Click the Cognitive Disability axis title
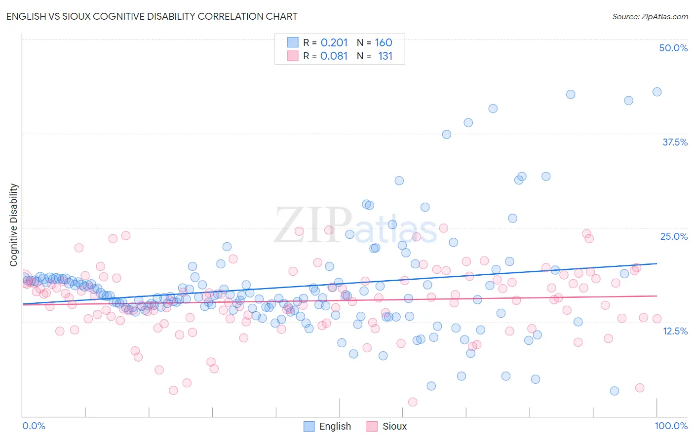The width and height of the screenshot is (694, 440). [x=13, y=225]
